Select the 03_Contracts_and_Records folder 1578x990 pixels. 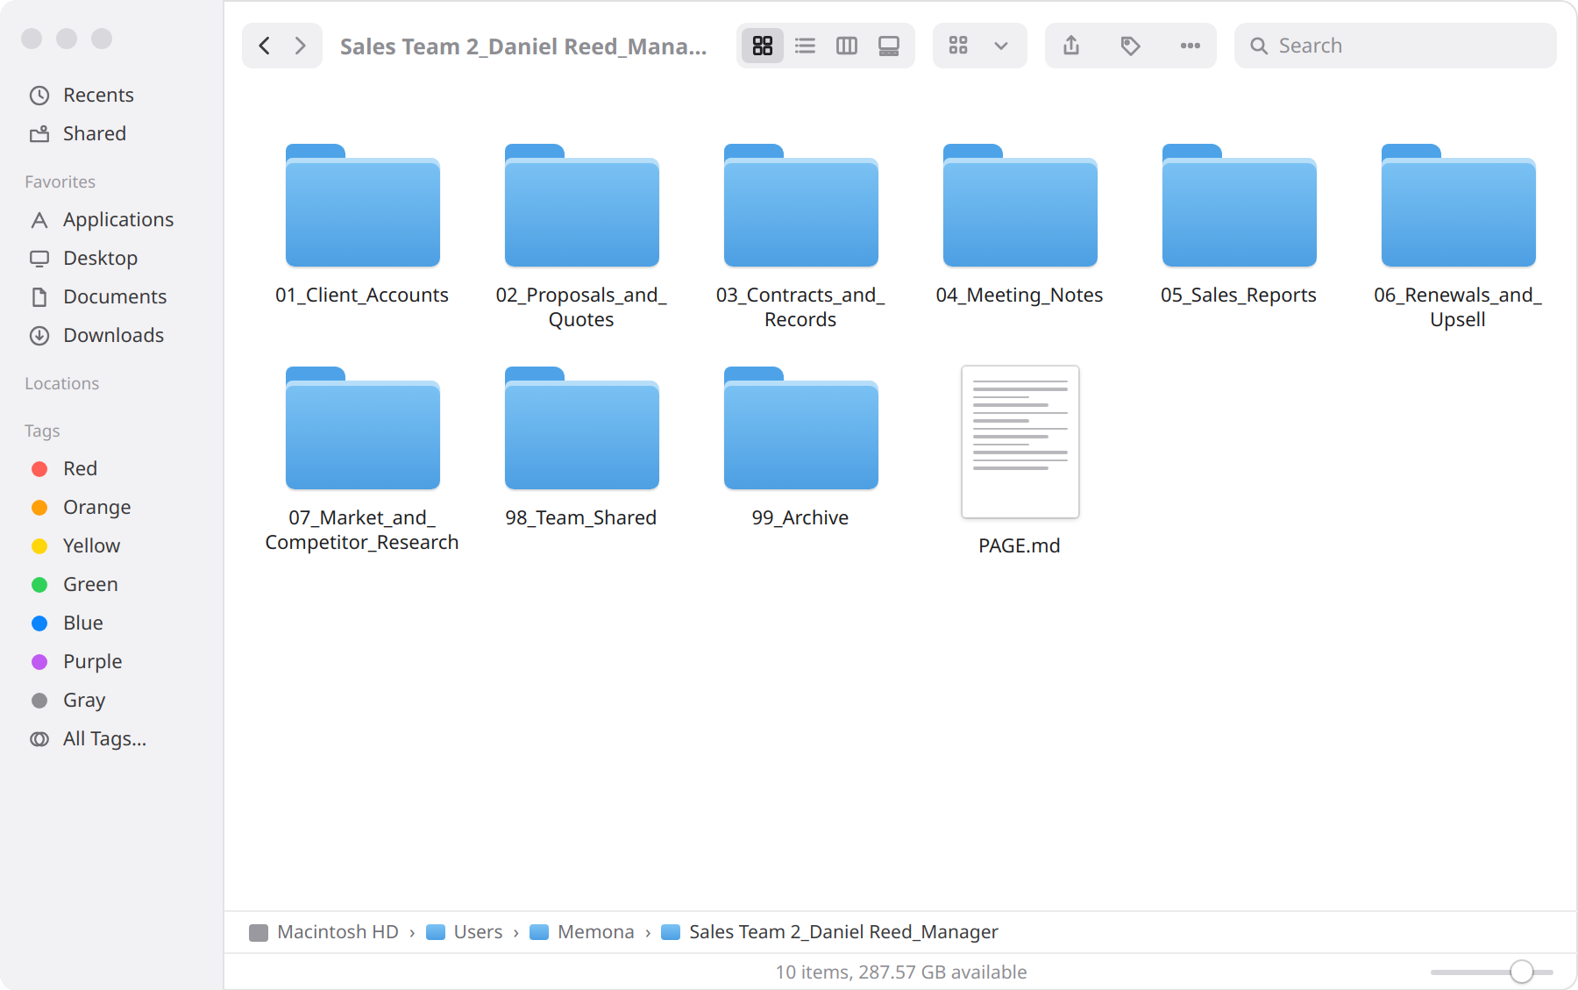point(800,205)
